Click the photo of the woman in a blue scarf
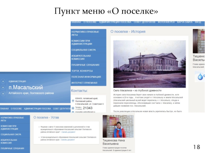205x153 pixels. (x=118, y=126)
